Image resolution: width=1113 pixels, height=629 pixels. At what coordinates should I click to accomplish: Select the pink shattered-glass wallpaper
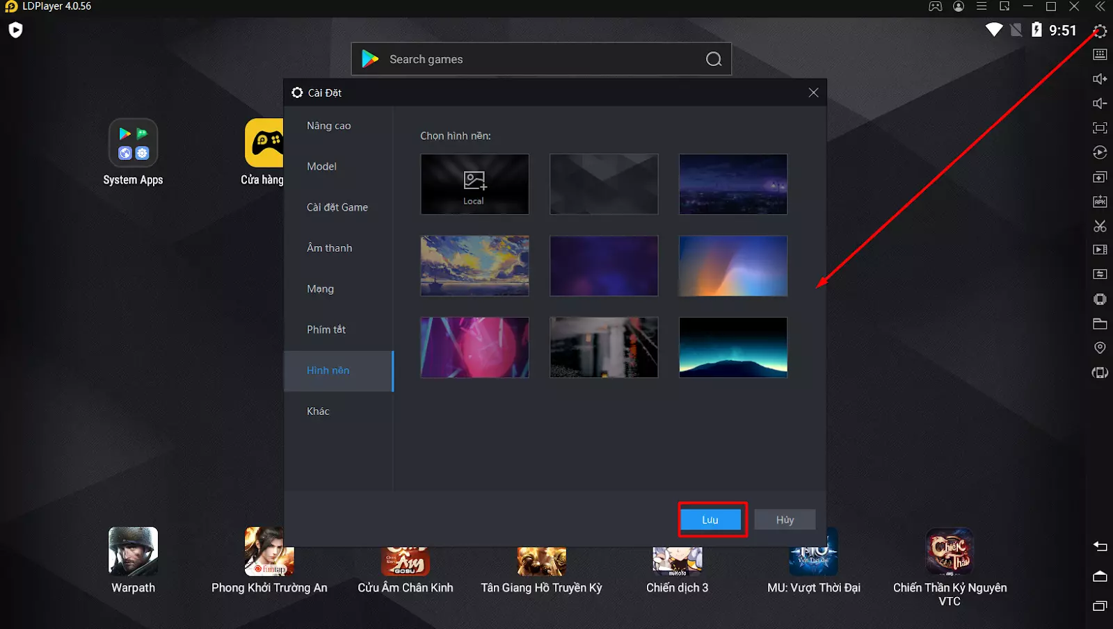474,348
